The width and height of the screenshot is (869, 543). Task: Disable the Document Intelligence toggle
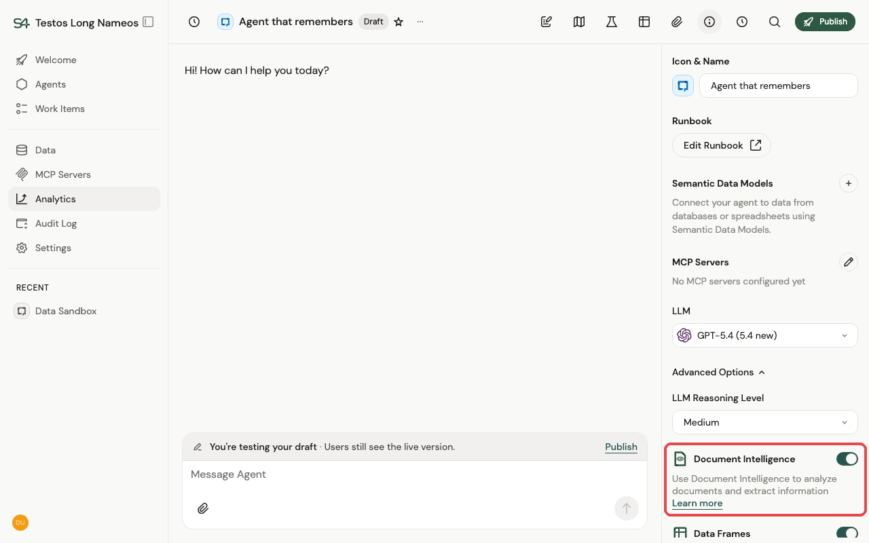[847, 459]
